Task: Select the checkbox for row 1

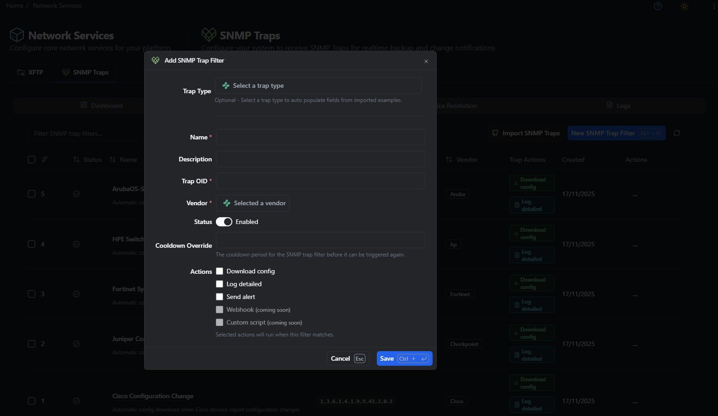Action: click(x=32, y=401)
